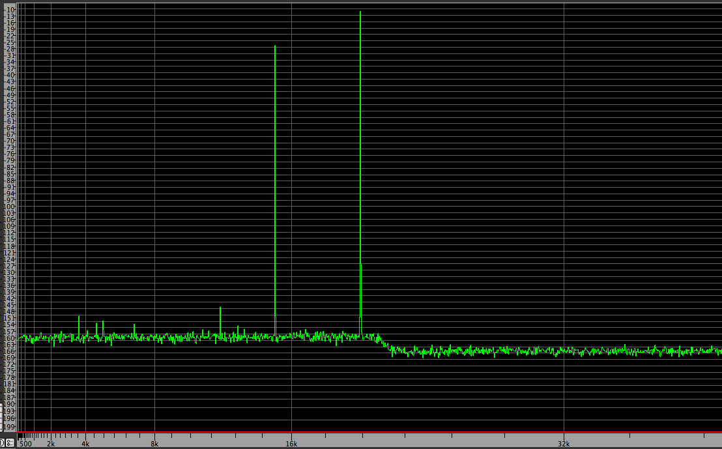Click the 4k frequency axis label
The image size is (722, 449).
(x=85, y=444)
